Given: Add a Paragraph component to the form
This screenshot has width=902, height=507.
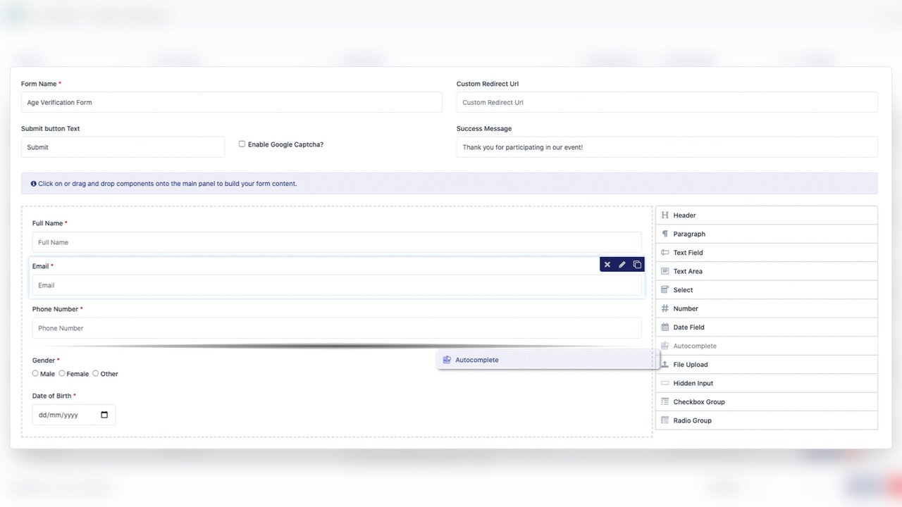Looking at the screenshot, I should pyautogui.click(x=766, y=233).
